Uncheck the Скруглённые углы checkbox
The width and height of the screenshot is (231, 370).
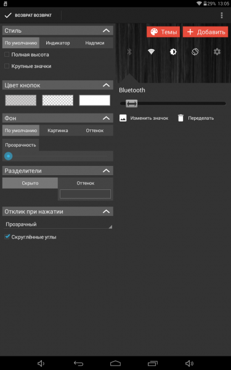[7, 237]
